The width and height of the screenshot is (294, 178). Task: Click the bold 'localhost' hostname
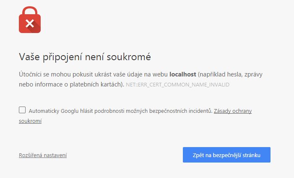click(183, 74)
